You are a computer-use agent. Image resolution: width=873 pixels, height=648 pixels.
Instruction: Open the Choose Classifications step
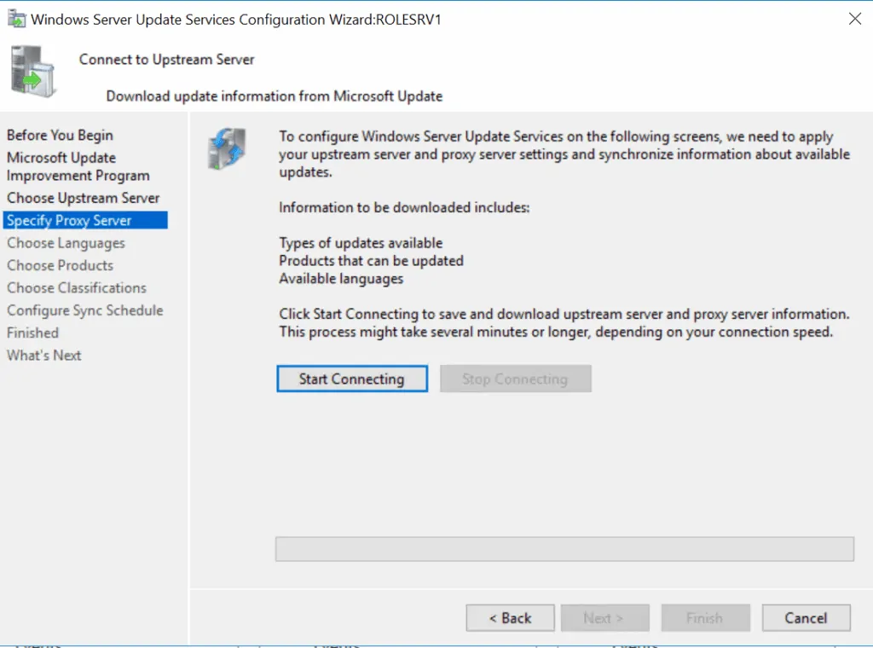click(x=76, y=288)
